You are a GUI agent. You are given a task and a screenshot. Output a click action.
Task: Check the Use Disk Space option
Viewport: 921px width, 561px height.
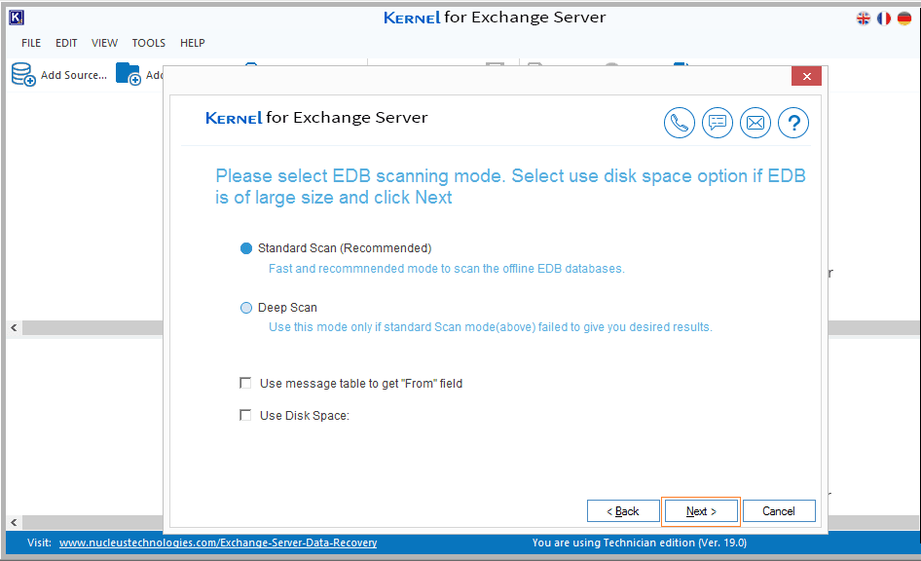[x=245, y=415]
